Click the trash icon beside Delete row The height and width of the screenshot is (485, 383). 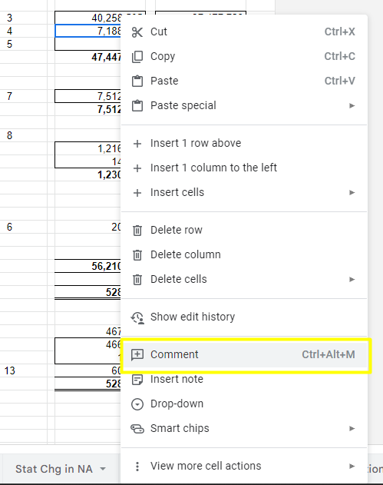tap(137, 231)
